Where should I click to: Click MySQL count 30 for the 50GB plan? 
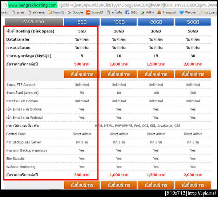[193, 56]
